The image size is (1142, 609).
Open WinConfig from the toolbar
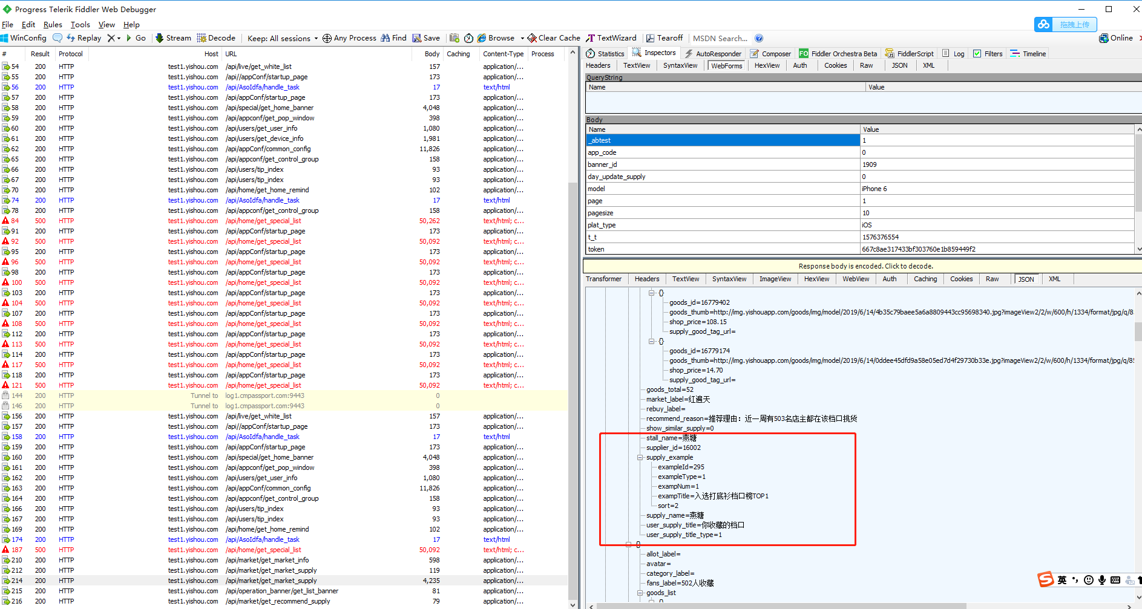(x=24, y=38)
